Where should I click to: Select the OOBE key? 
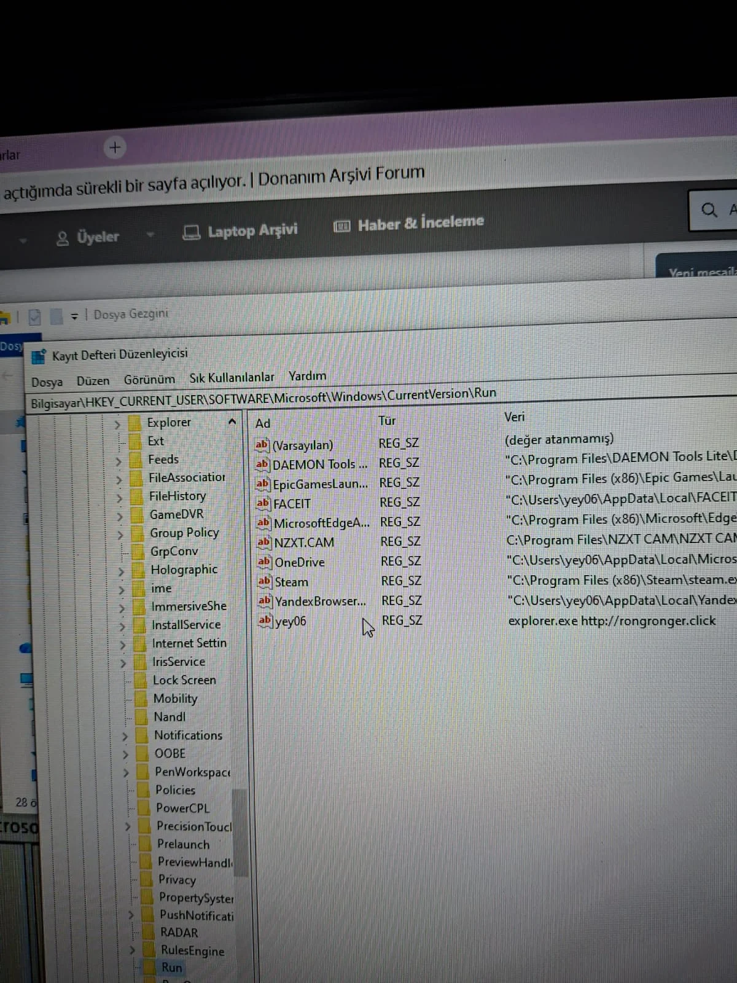pyautogui.click(x=170, y=753)
